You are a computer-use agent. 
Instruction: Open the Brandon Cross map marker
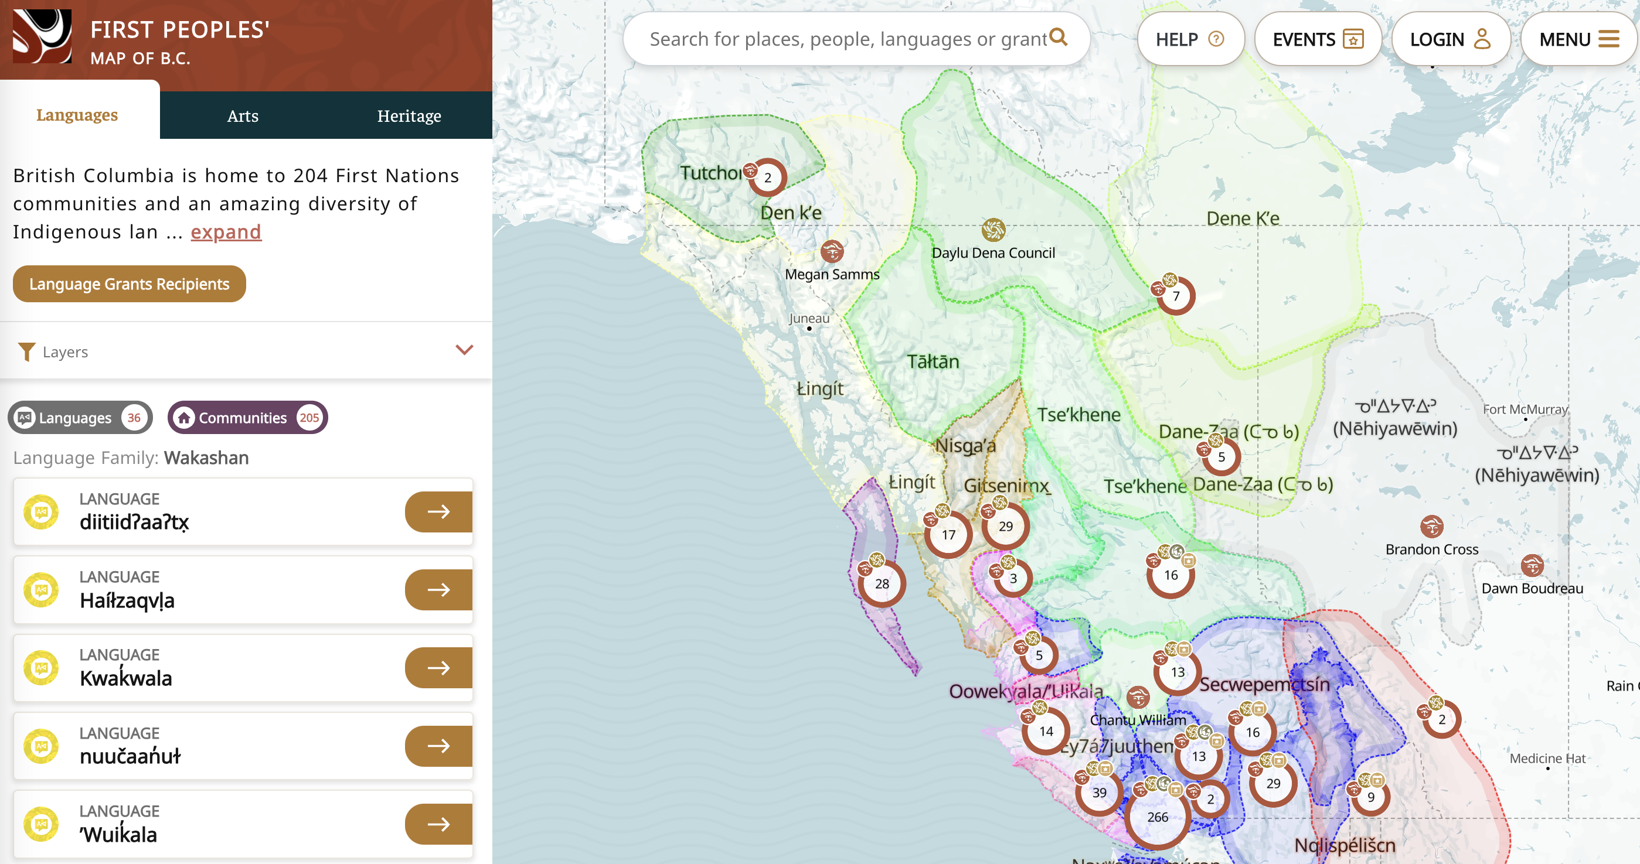[1431, 526]
